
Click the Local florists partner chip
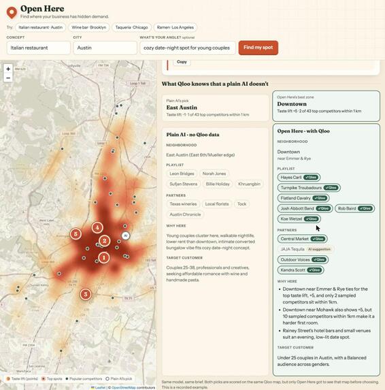coord(217,204)
